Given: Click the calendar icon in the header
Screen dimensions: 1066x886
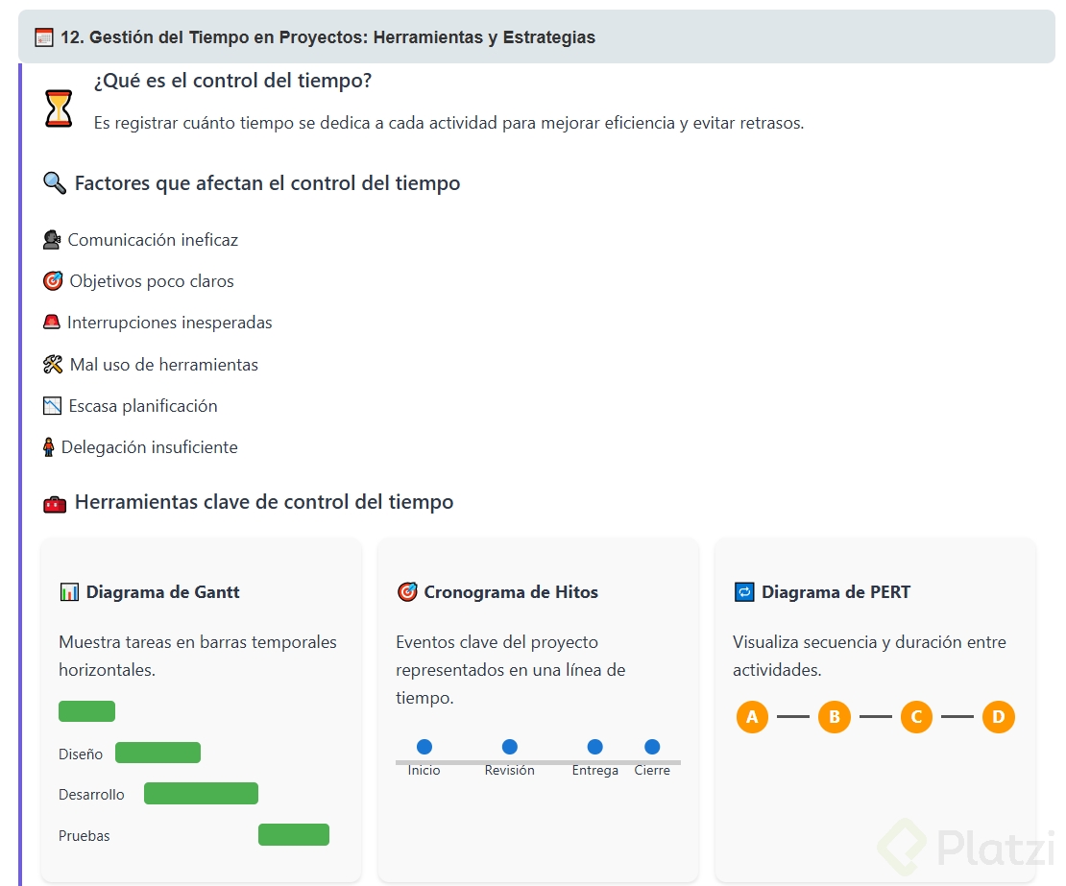Looking at the screenshot, I should tap(44, 37).
